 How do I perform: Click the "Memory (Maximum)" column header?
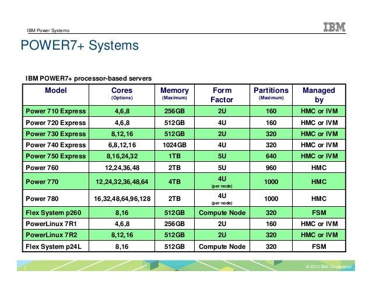pos(174,93)
